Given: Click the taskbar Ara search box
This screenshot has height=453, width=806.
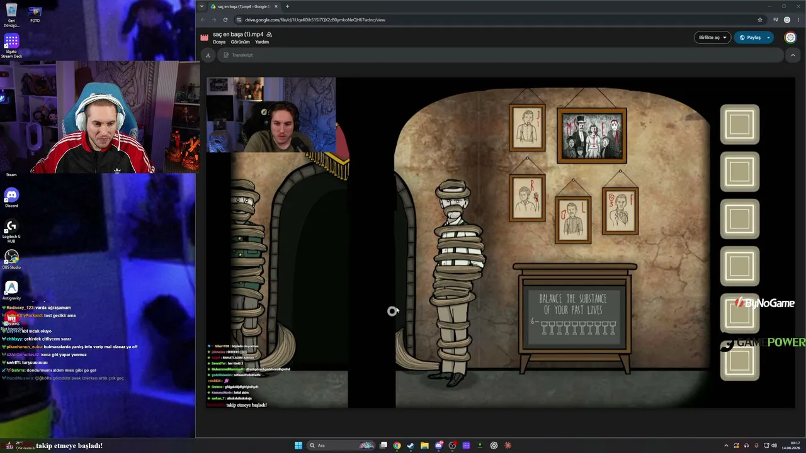Looking at the screenshot, I should coord(341,445).
